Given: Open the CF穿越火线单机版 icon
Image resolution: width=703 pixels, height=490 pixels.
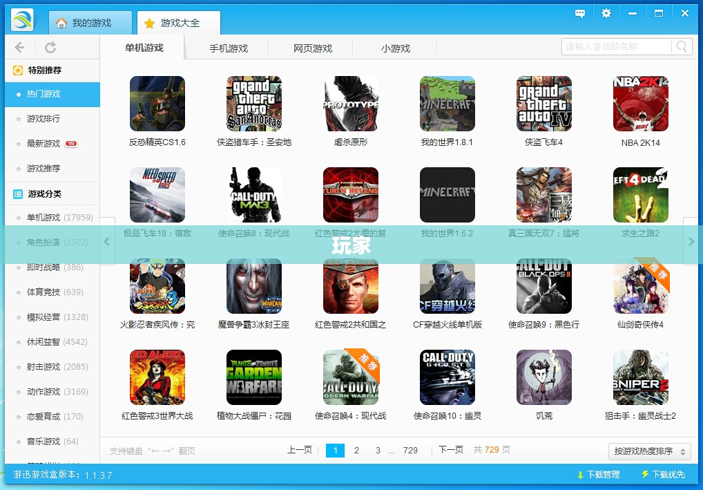Looking at the screenshot, I should [x=447, y=286].
